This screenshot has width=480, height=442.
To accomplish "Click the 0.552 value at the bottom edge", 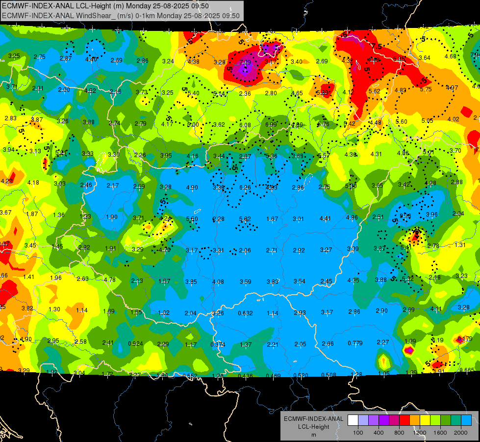I will coord(190,376).
